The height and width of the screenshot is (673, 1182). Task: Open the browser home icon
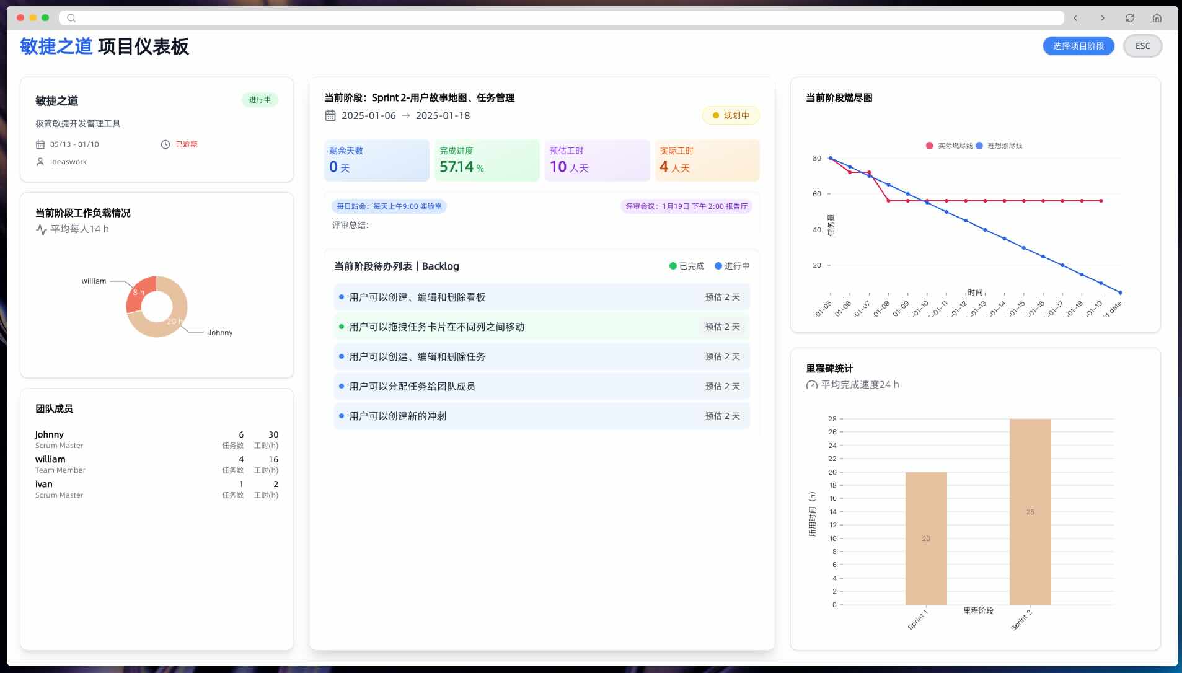[x=1157, y=18]
